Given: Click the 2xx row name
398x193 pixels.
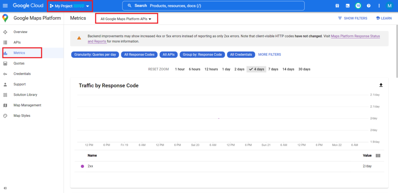Looking at the screenshot, I should point(90,166).
